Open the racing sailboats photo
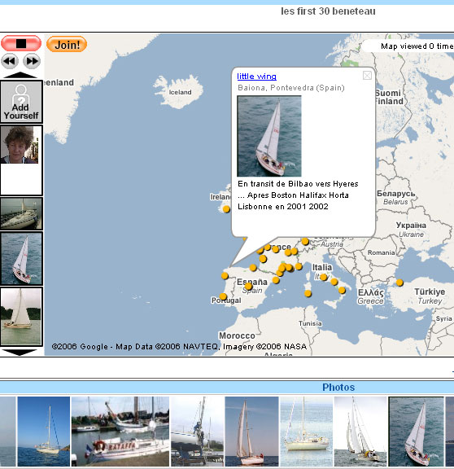The height and width of the screenshot is (469, 454). coord(360,432)
